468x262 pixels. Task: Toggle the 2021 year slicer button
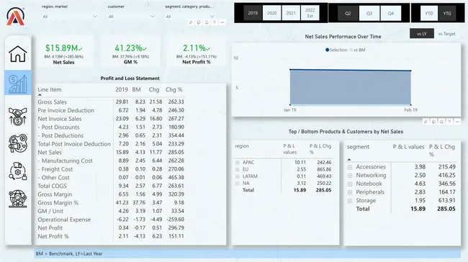[291, 13]
